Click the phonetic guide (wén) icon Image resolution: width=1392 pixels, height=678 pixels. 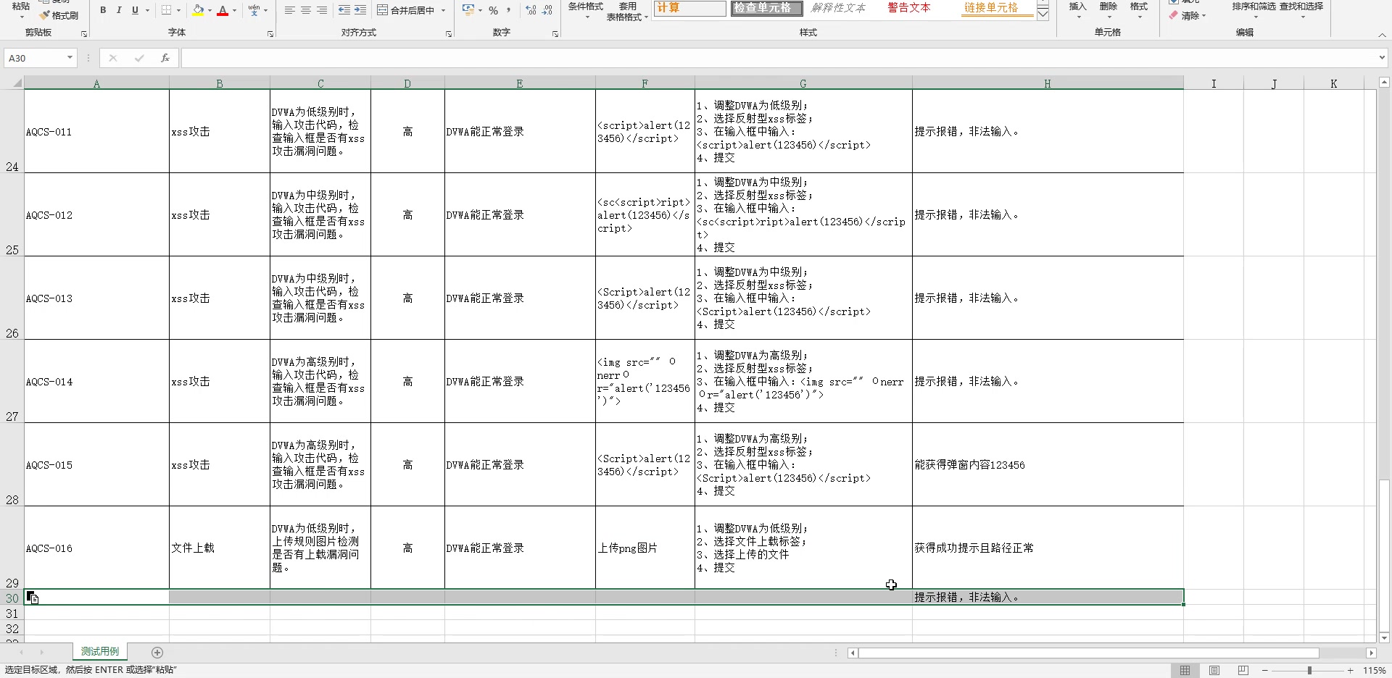[254, 10]
